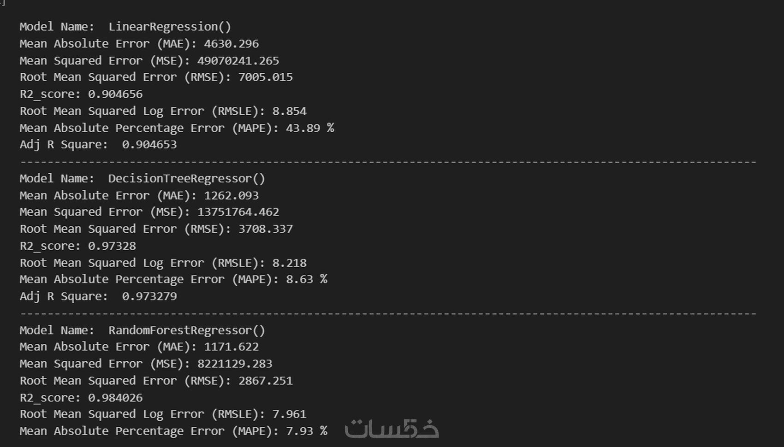This screenshot has height=447, width=784.
Task: Click the R2_score value 0.97328
Action: click(x=112, y=246)
